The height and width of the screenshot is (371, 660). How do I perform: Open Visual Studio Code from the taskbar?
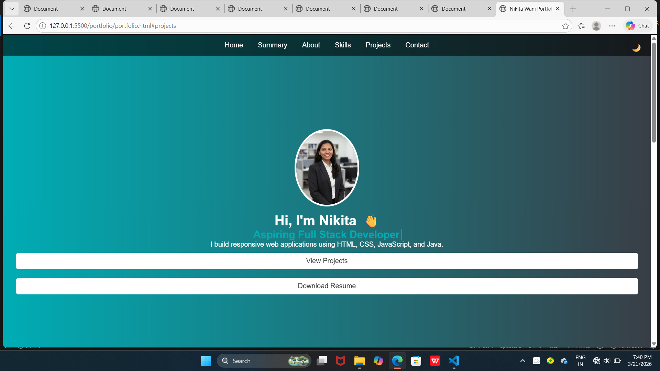coord(454,361)
